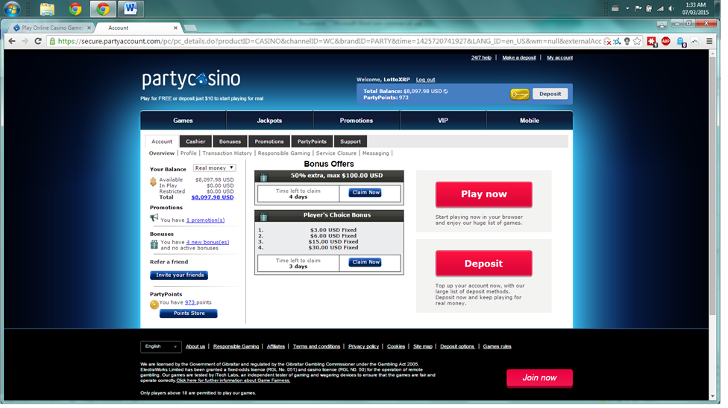Open the 1 promotion(s) link
The width and height of the screenshot is (728, 408).
tap(205, 220)
